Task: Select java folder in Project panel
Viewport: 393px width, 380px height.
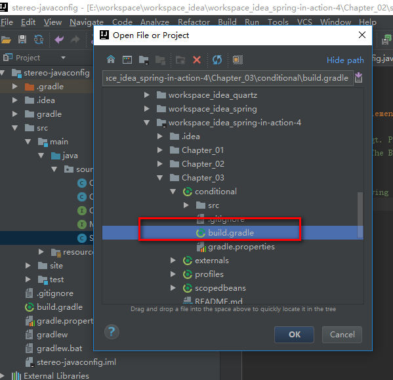Action: [70, 156]
